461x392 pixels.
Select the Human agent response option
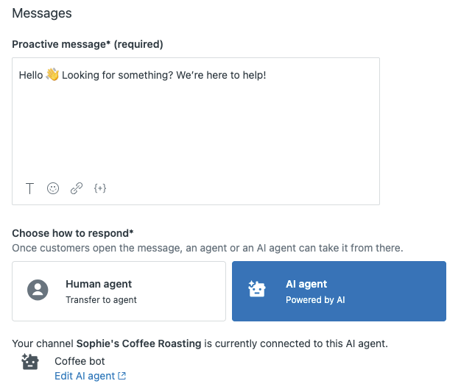coord(119,291)
